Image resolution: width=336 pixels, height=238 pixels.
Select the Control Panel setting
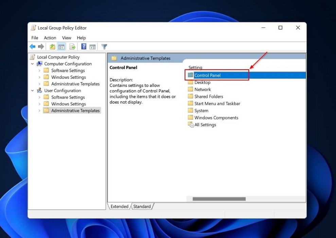coord(208,75)
